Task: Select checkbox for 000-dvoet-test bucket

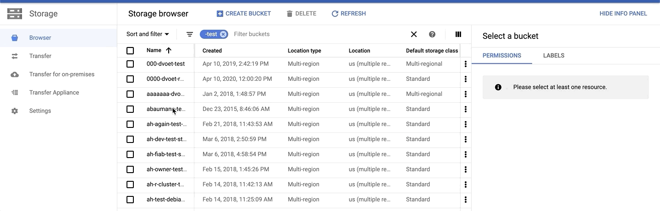Action: tap(130, 64)
